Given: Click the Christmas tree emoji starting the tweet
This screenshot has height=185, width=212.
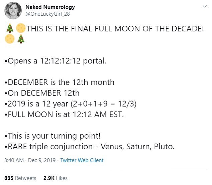Looking at the screenshot, I should pyautogui.click(x=10, y=28).
